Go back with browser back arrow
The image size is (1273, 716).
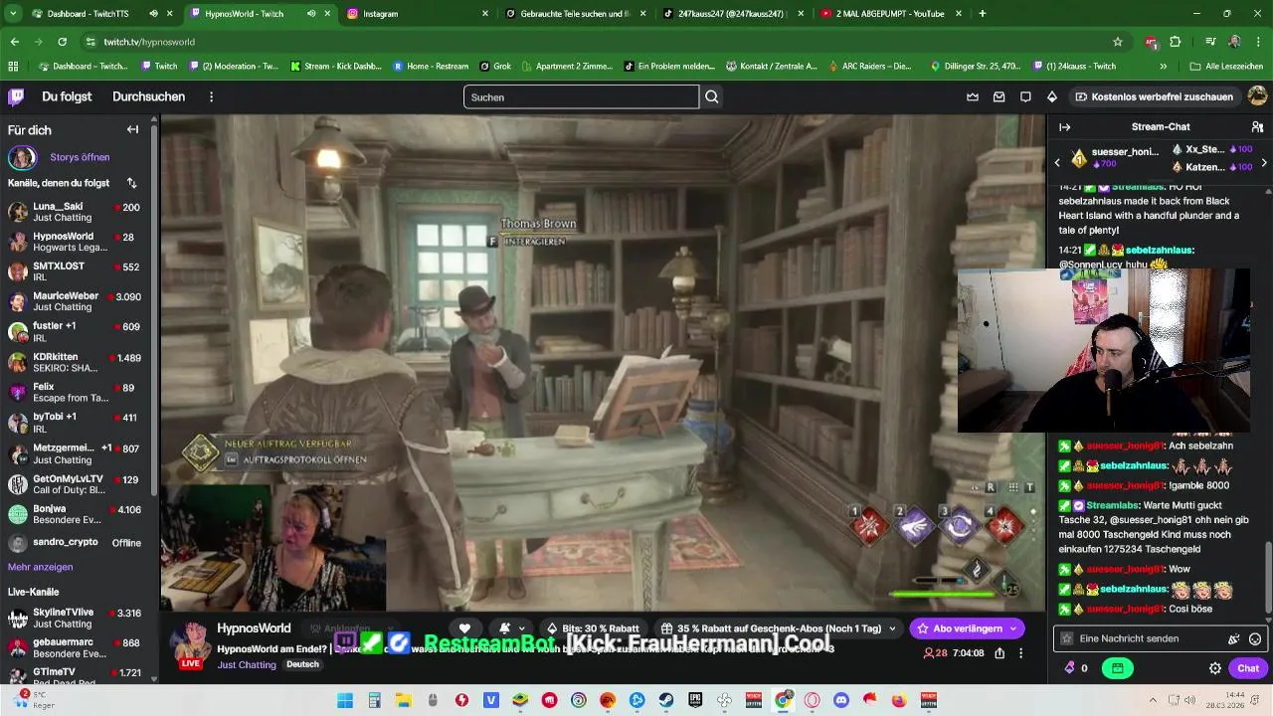click(x=15, y=42)
